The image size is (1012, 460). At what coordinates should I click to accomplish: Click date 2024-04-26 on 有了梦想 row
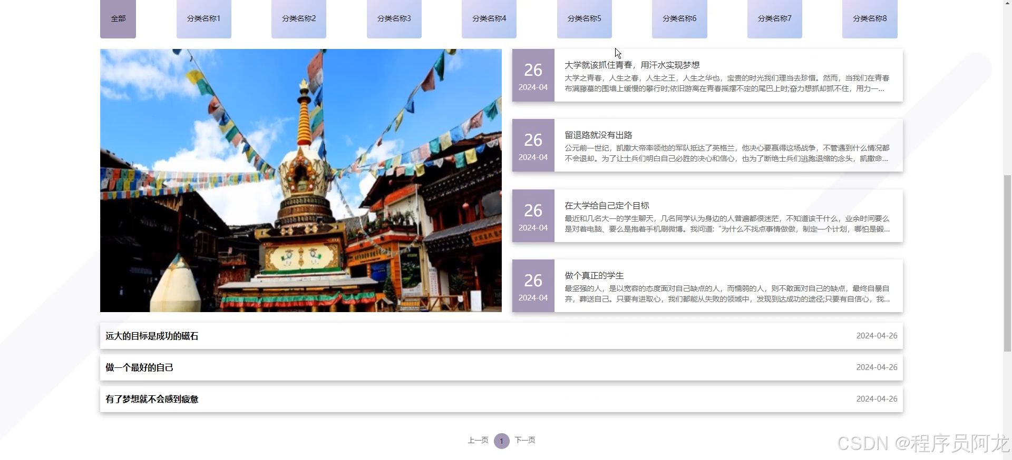pos(877,399)
